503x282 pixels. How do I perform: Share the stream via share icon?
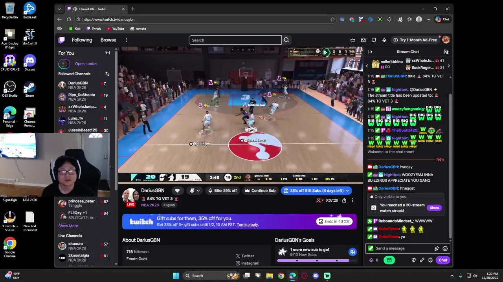tap(344, 200)
